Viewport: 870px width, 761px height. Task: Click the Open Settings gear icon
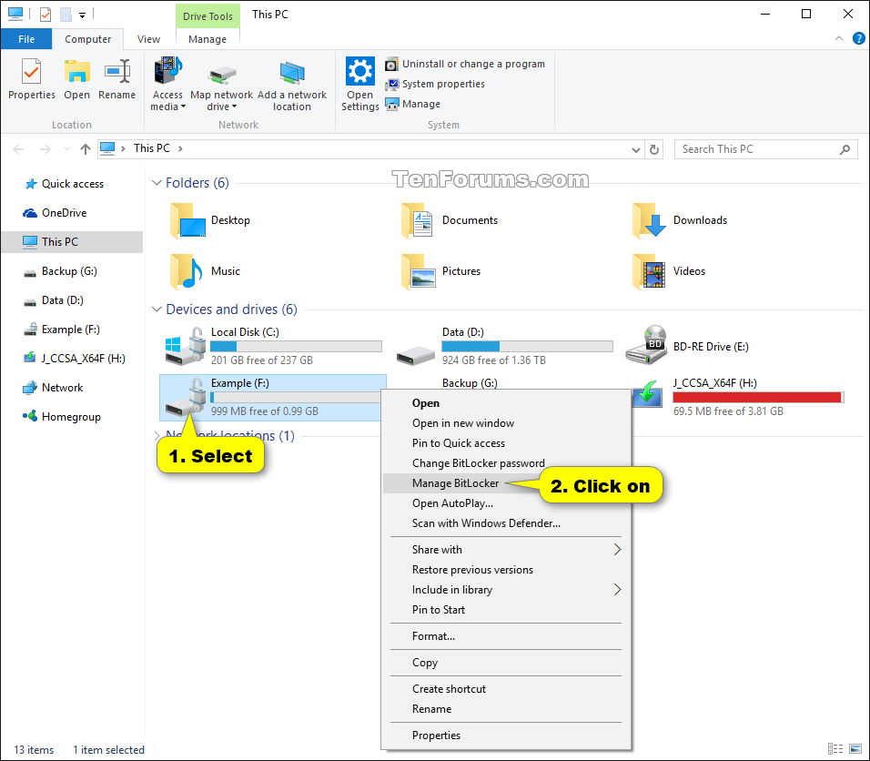point(360,71)
